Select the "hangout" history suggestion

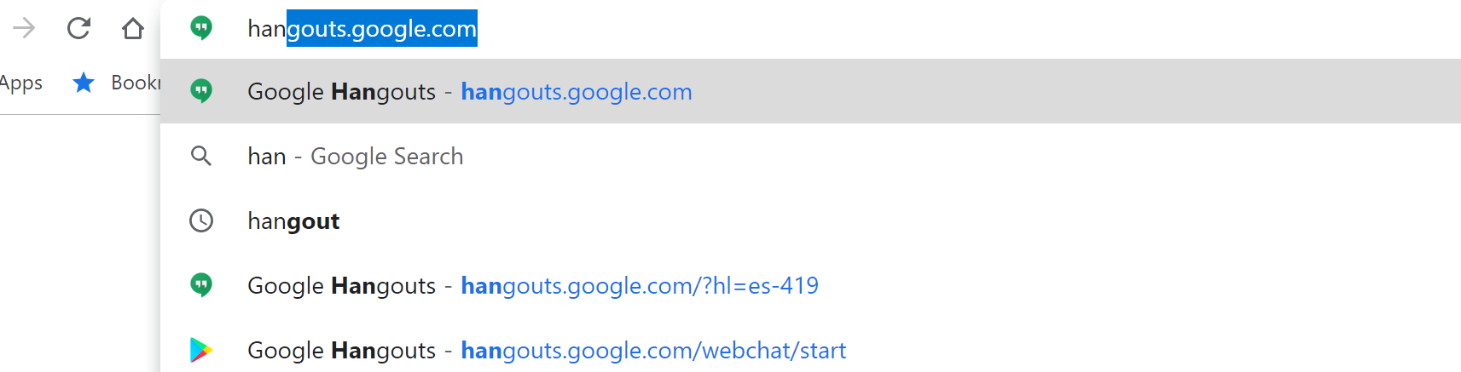click(x=810, y=220)
